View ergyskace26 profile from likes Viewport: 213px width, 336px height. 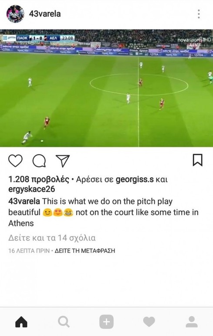coord(32,189)
